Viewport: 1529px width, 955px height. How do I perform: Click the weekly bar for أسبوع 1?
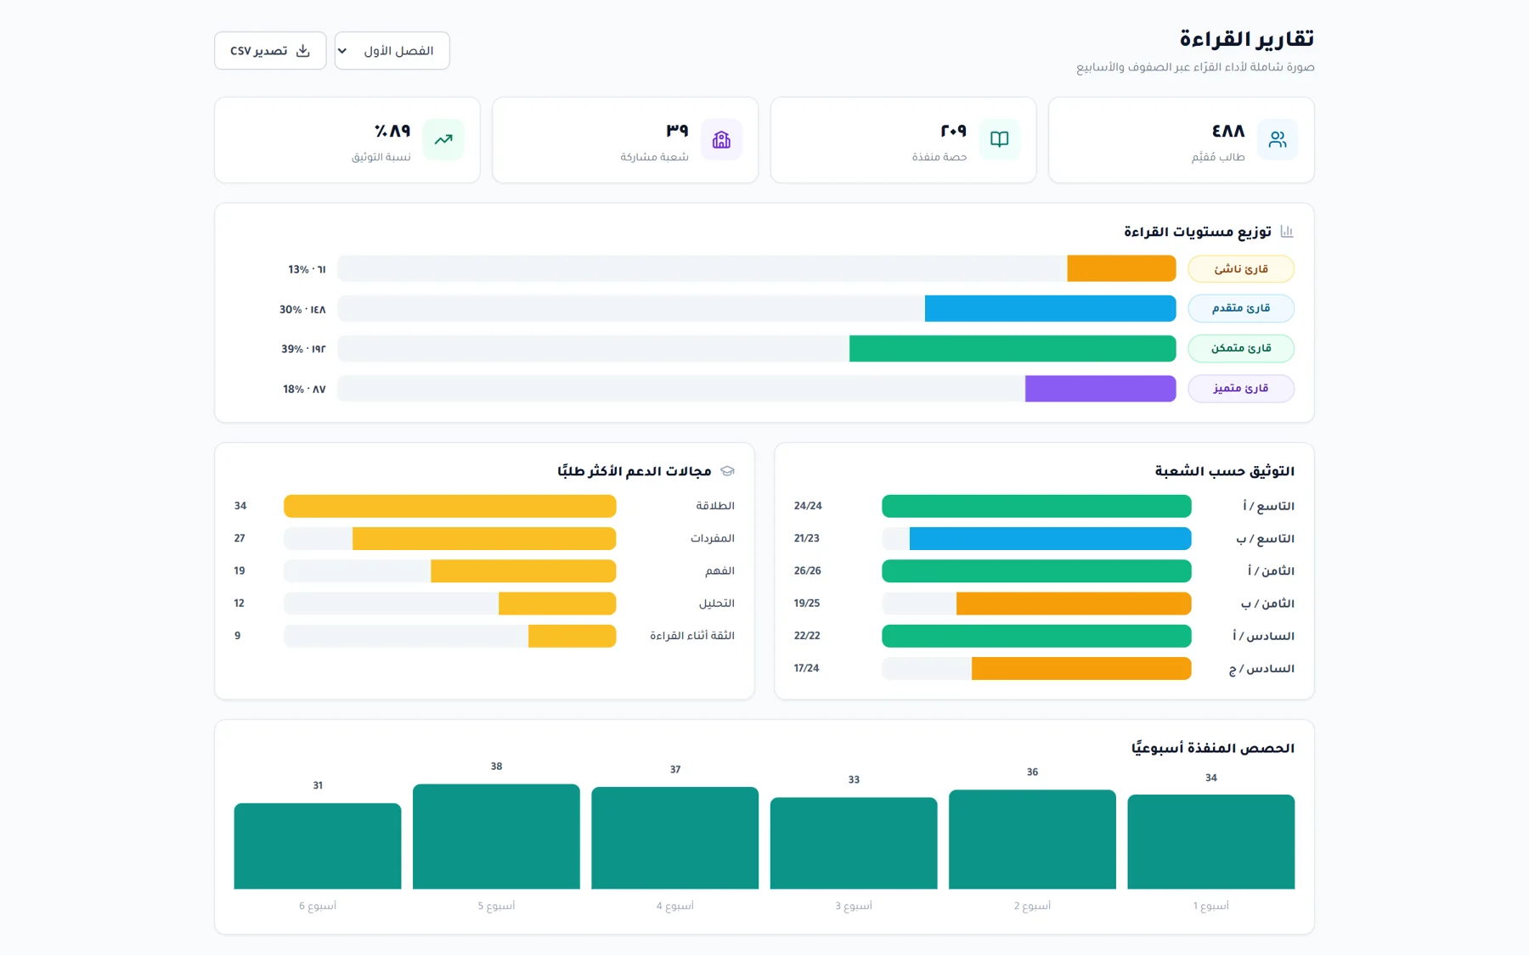pyautogui.click(x=1210, y=842)
